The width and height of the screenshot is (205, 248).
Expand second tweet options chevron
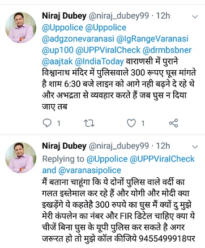point(195,147)
